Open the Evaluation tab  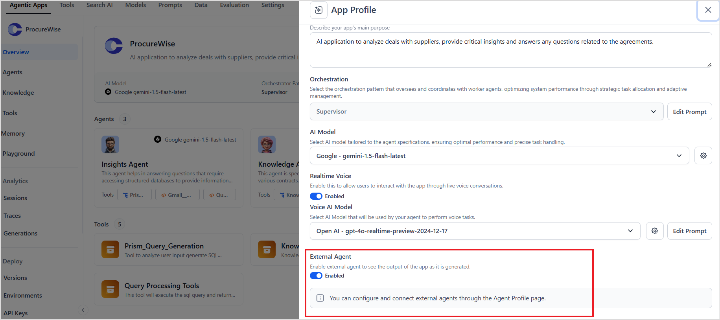click(234, 5)
